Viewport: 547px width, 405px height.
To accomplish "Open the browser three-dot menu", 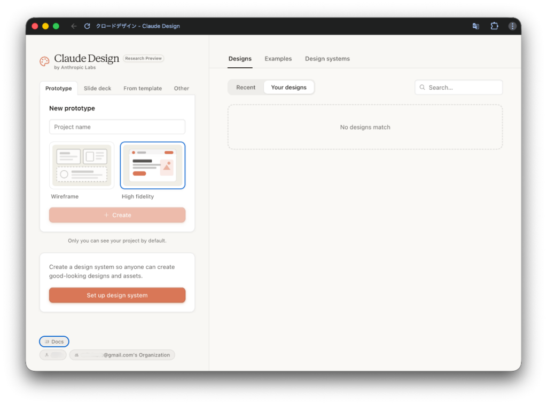I will coord(512,26).
